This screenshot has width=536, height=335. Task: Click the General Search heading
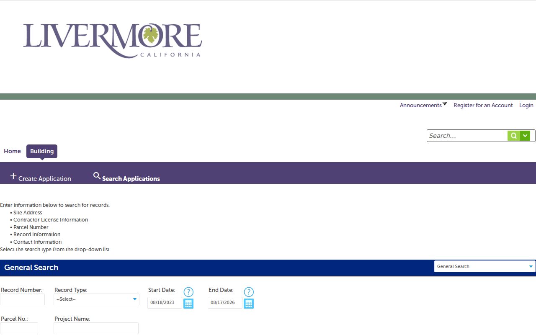(x=31, y=268)
